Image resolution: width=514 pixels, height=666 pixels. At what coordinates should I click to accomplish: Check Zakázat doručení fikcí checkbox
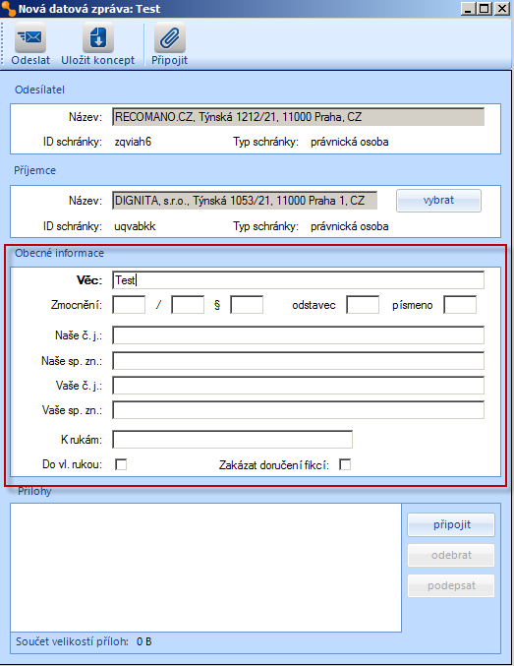click(x=345, y=464)
